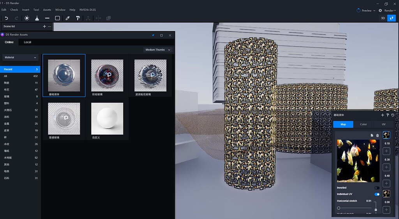This screenshot has width=399, height=219.
Task: Open the Assets menu
Action: click(47, 10)
